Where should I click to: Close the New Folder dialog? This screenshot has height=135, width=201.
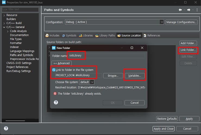tap(142, 48)
